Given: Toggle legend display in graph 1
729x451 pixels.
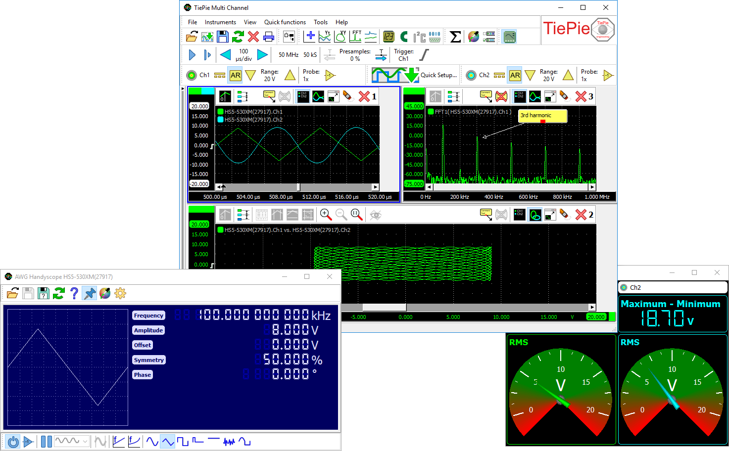Looking at the screenshot, I should pos(302,96).
